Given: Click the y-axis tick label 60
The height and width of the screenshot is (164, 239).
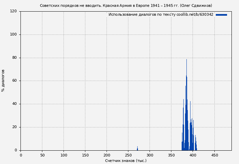Looking at the screenshot, I should pyautogui.click(x=15, y=81).
